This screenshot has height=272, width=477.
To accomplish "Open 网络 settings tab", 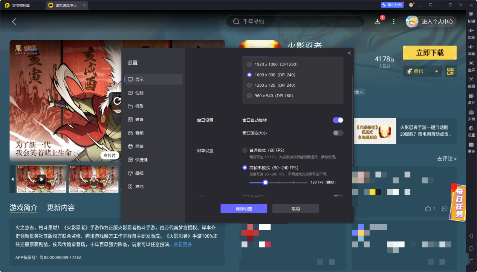I will tap(153, 146).
